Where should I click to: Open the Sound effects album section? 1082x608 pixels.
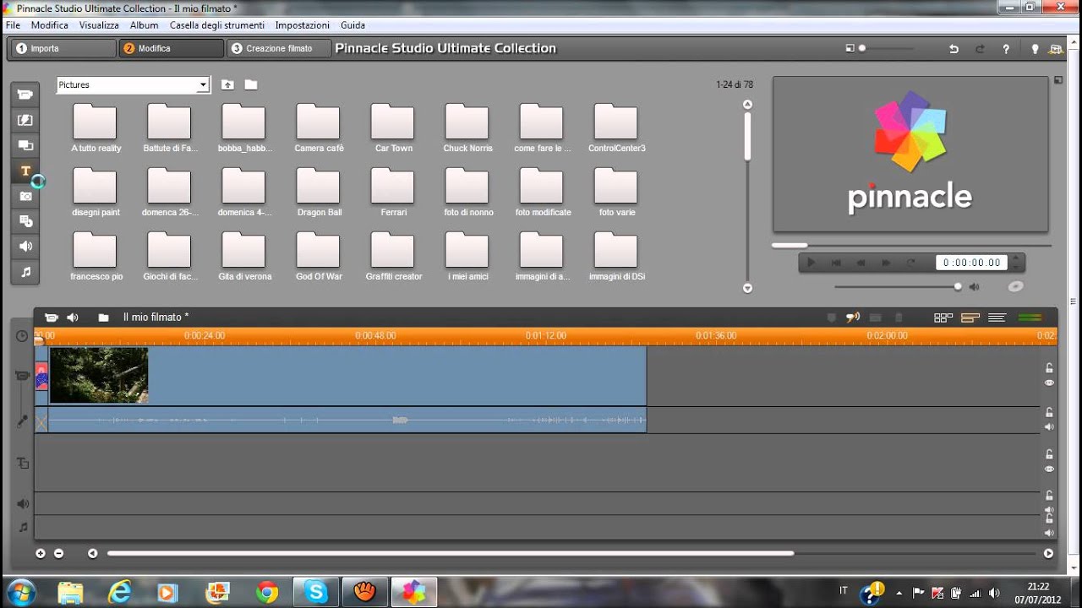(25, 247)
